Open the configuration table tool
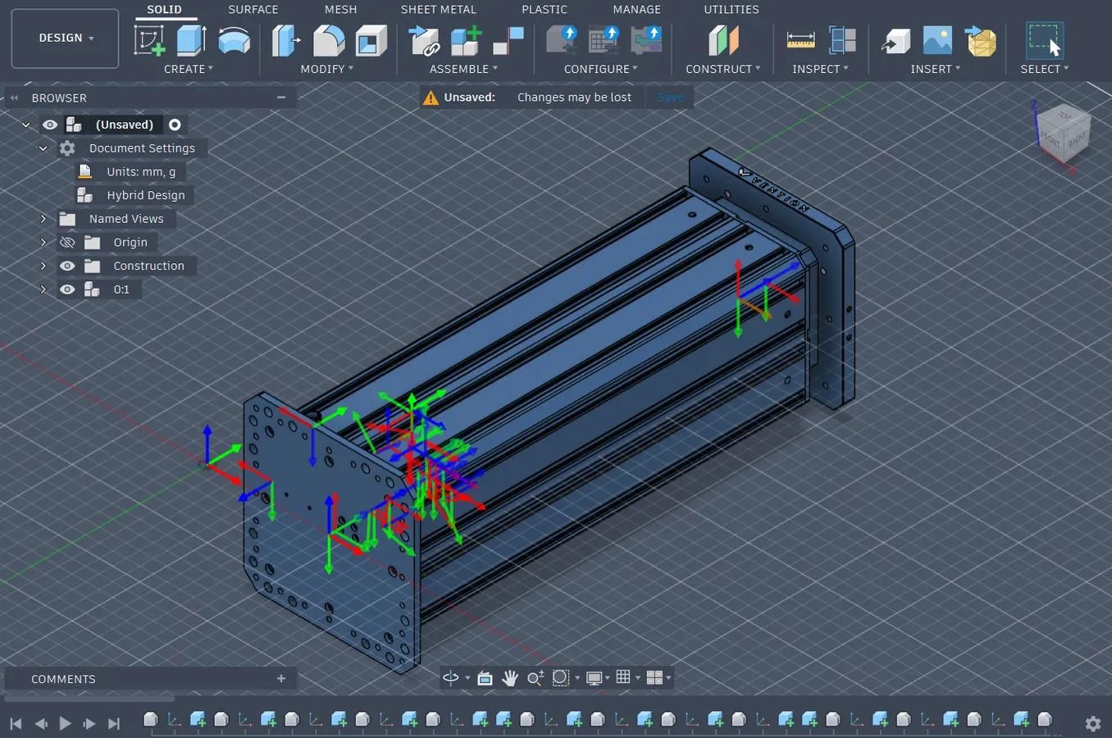Screen dimensions: 1112x738 [604, 40]
